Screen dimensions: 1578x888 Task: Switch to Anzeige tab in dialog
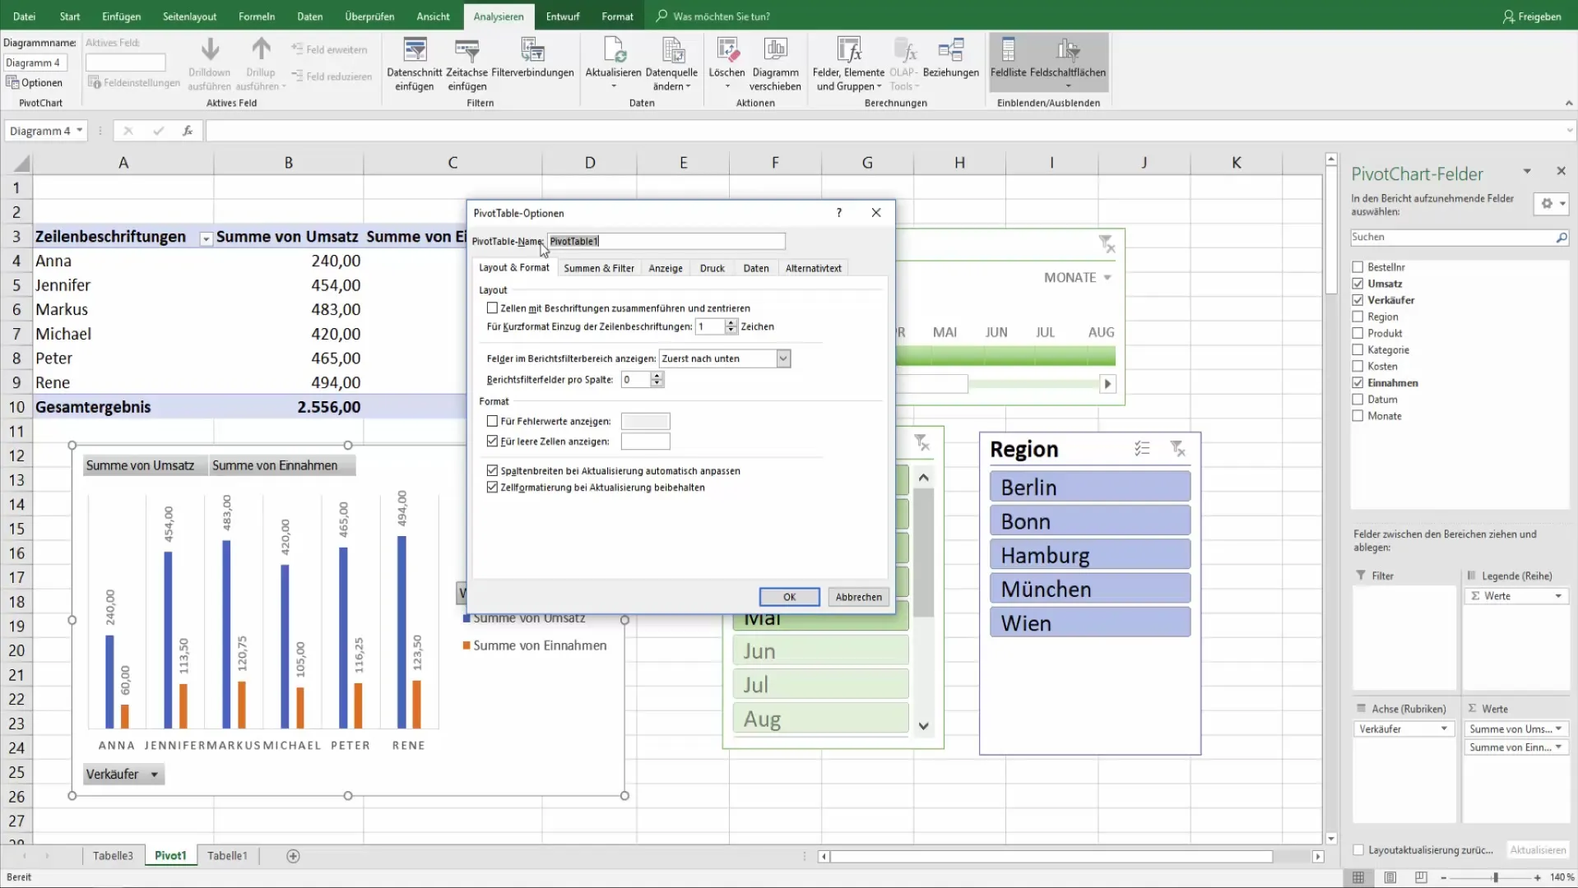[666, 268]
